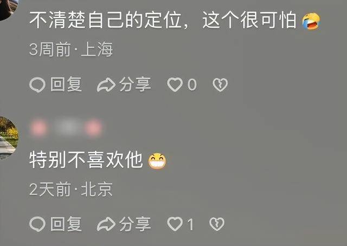Like the Beijing comment with the heart icon
Viewport: 347px width, 246px height.
175,224
